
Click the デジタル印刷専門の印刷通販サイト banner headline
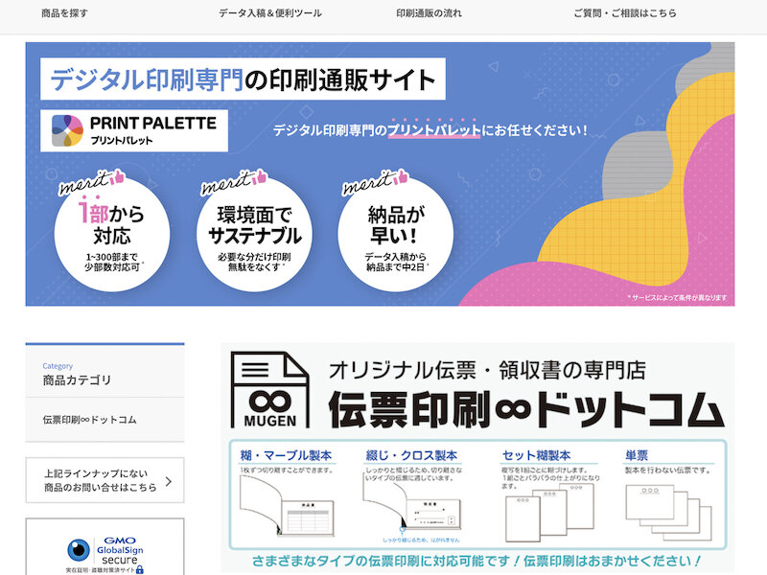point(243,80)
